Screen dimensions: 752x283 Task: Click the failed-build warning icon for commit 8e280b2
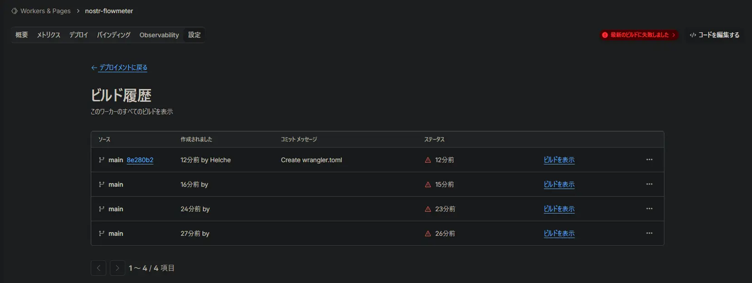[x=428, y=160]
